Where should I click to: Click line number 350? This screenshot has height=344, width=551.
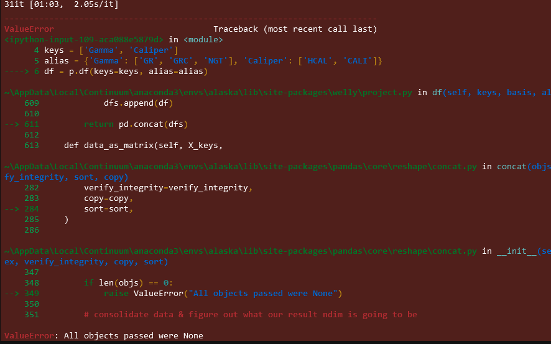click(x=32, y=304)
